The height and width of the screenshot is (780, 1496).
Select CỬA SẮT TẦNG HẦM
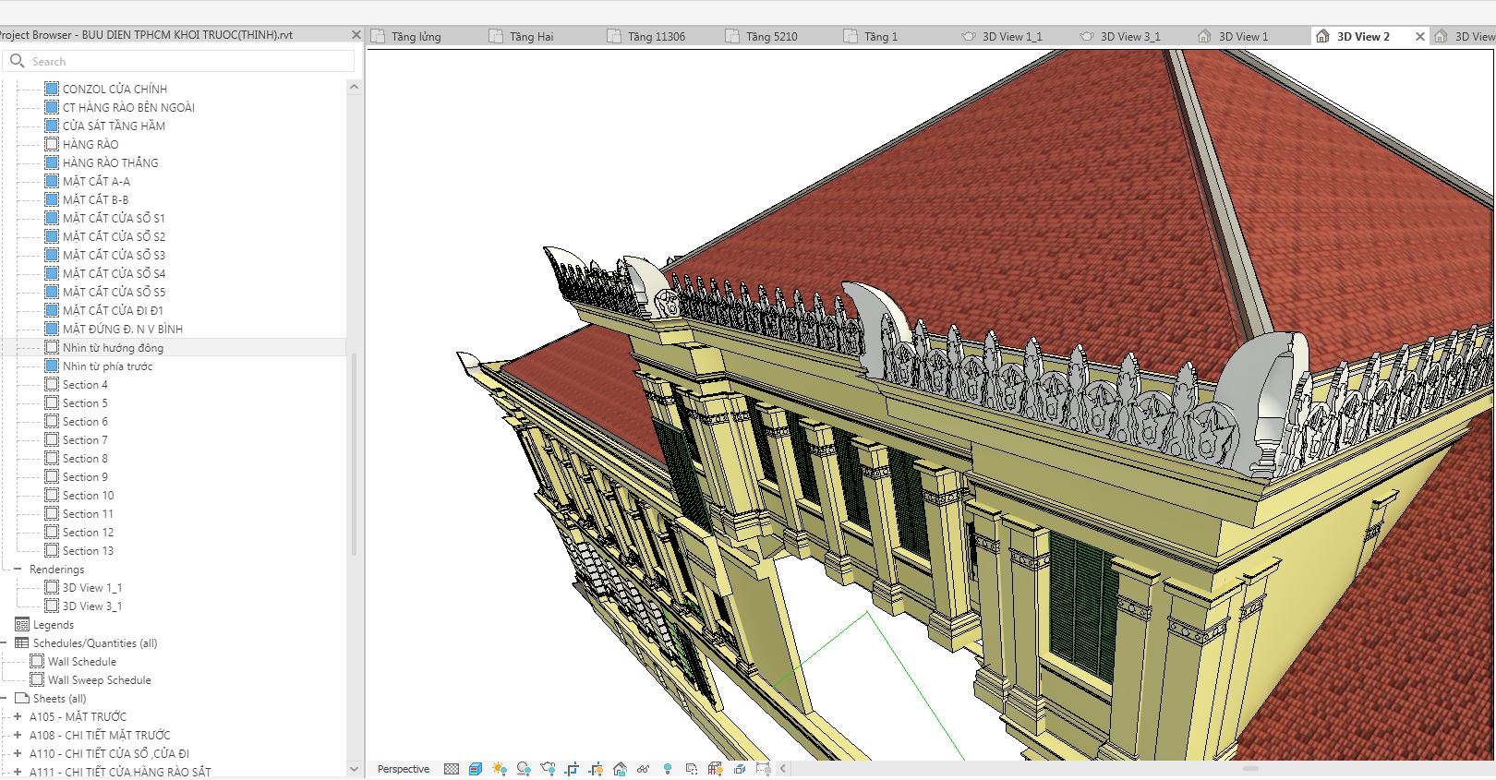(114, 126)
